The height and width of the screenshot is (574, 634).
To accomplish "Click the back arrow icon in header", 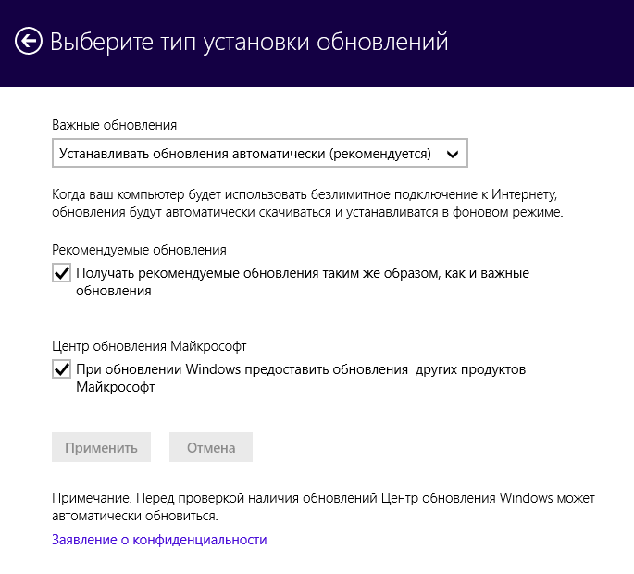I will click(x=30, y=42).
